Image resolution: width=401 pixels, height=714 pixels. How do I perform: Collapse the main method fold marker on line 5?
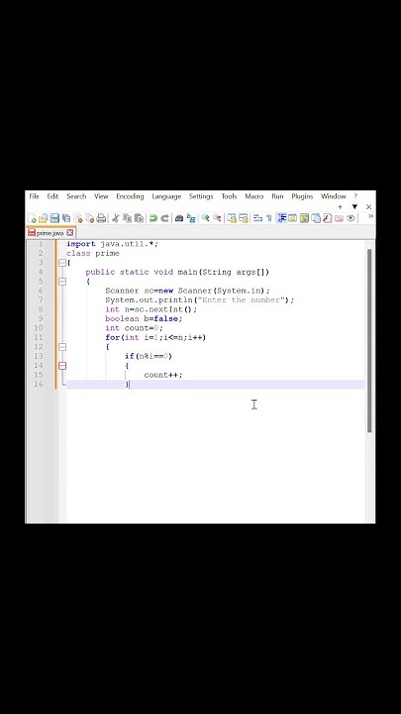pyautogui.click(x=62, y=282)
